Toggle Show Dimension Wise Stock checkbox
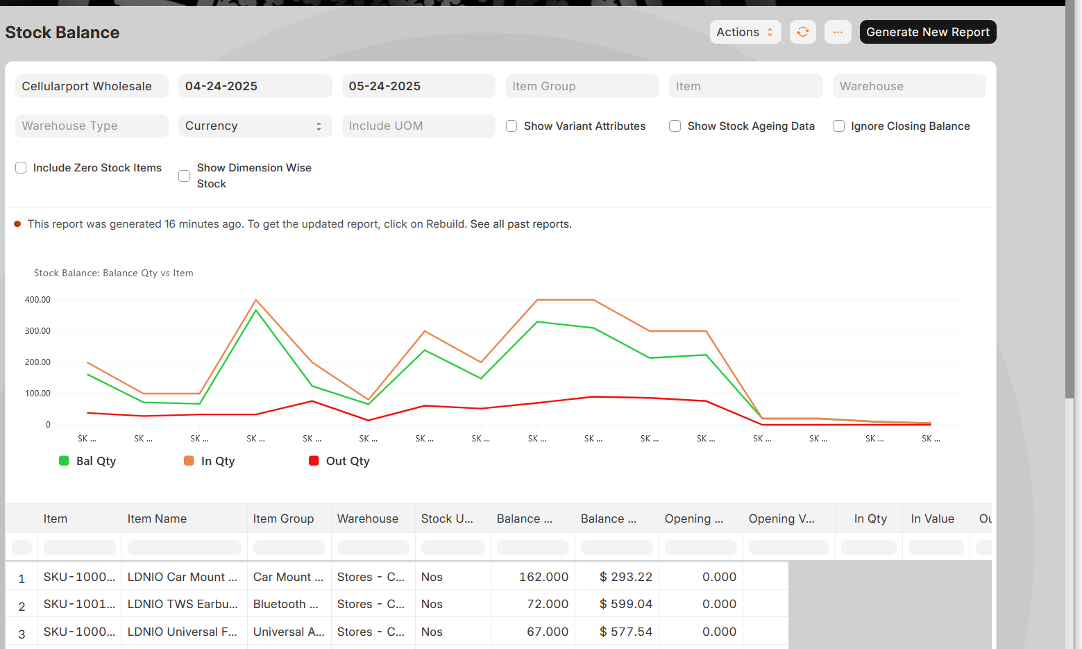 click(184, 176)
